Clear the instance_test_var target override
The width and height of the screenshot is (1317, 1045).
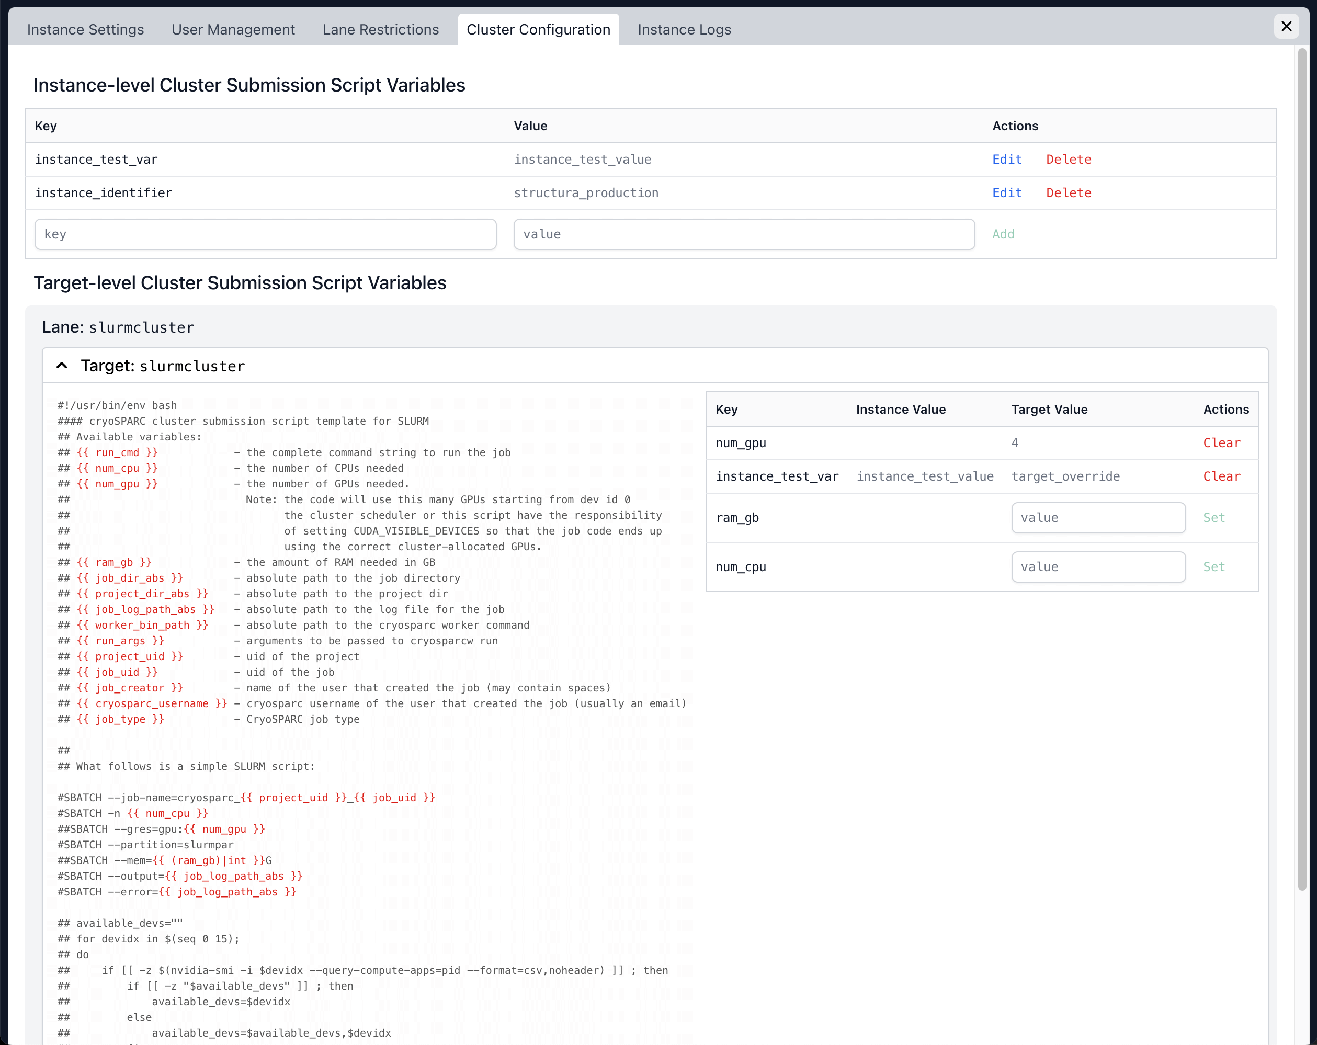(1222, 476)
